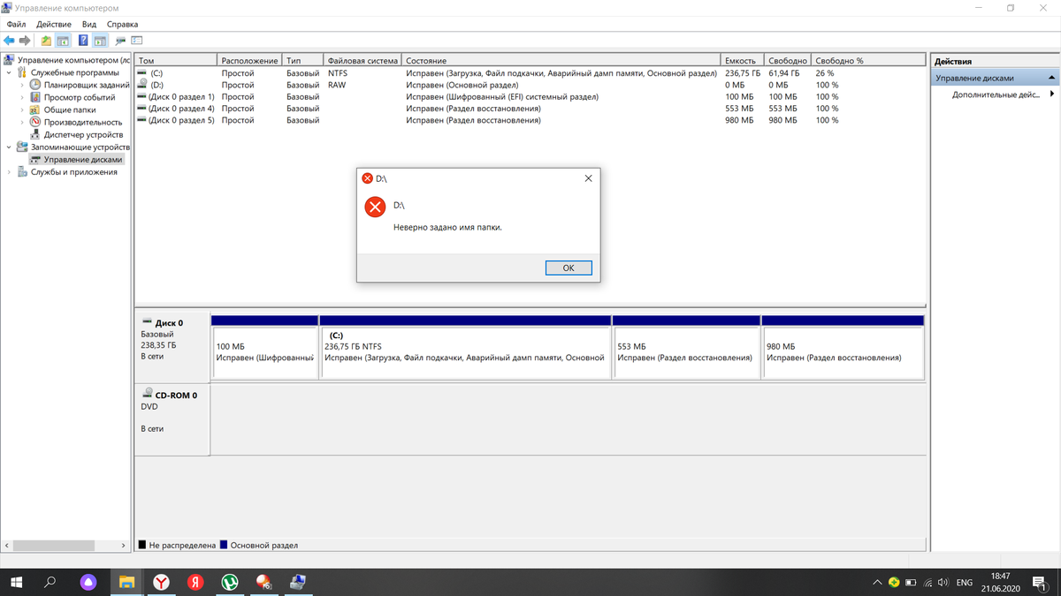Viewport: 1061px width, 596px height.
Task: Toggle the console tree pane toolbar icon
Action: [64, 41]
